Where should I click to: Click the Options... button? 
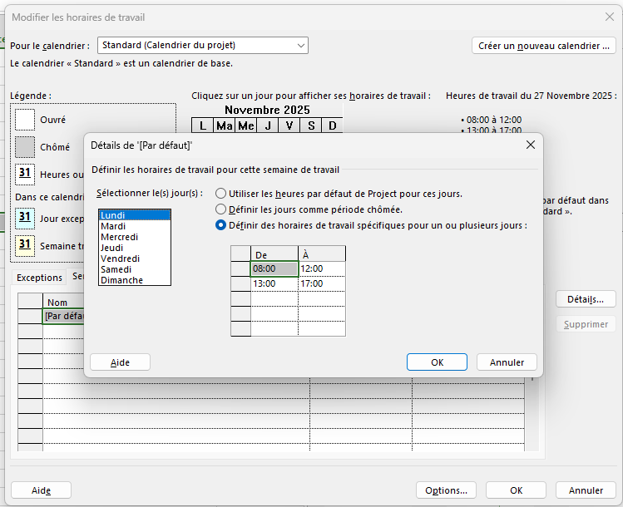click(446, 490)
